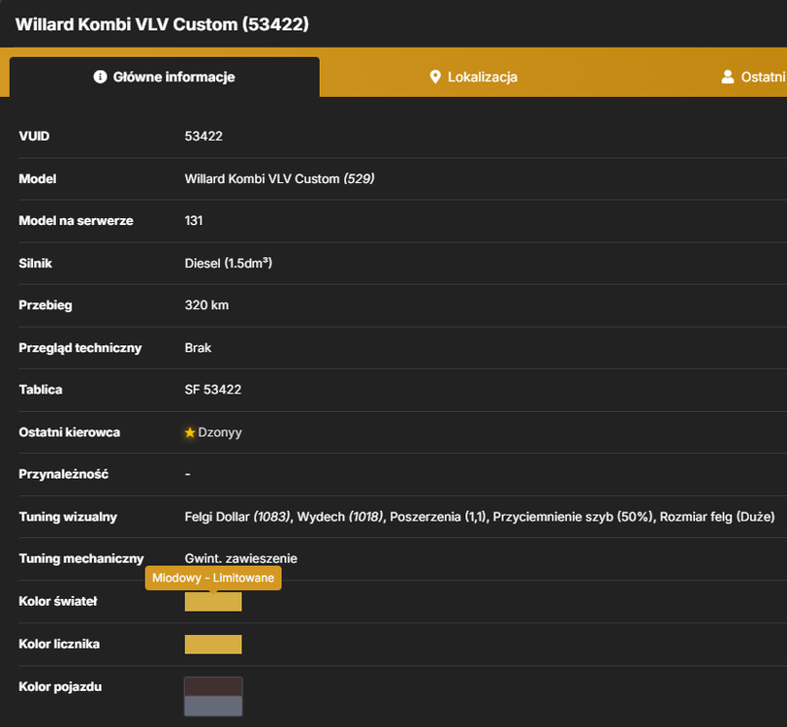The height and width of the screenshot is (727, 787).
Task: Click the Diesel (1.5dm³) engine value
Action: coord(229,263)
